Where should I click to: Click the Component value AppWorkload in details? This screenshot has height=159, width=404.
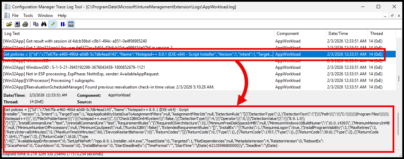pyautogui.click(x=119, y=95)
